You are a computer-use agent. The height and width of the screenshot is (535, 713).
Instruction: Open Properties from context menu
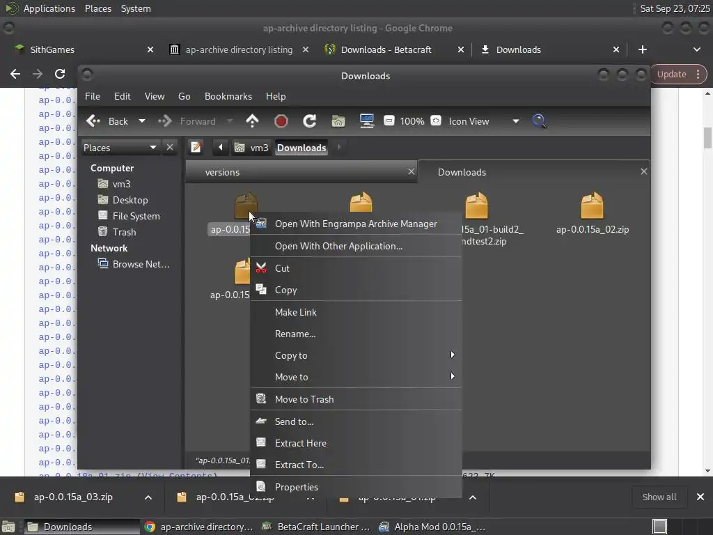pos(356,487)
